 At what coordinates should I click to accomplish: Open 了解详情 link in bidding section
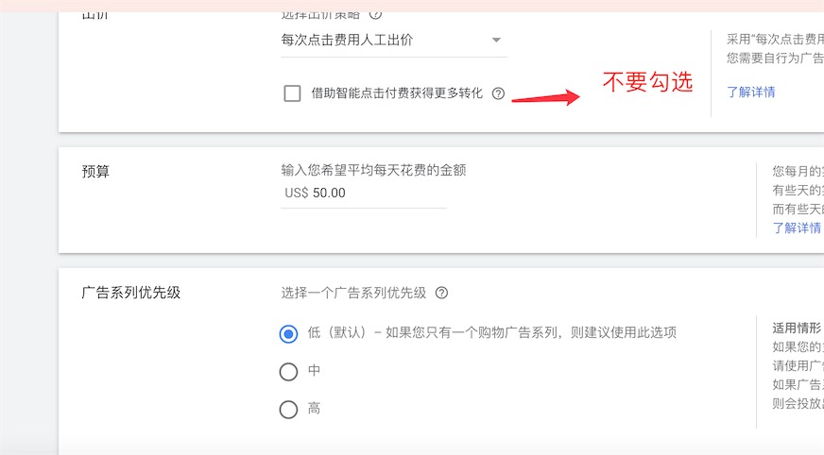click(x=751, y=93)
